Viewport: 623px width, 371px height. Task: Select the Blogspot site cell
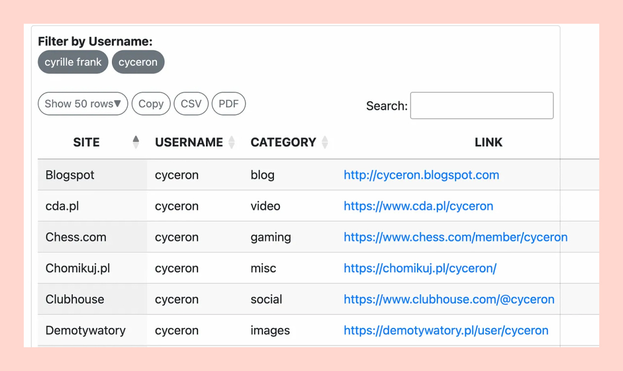(93, 175)
